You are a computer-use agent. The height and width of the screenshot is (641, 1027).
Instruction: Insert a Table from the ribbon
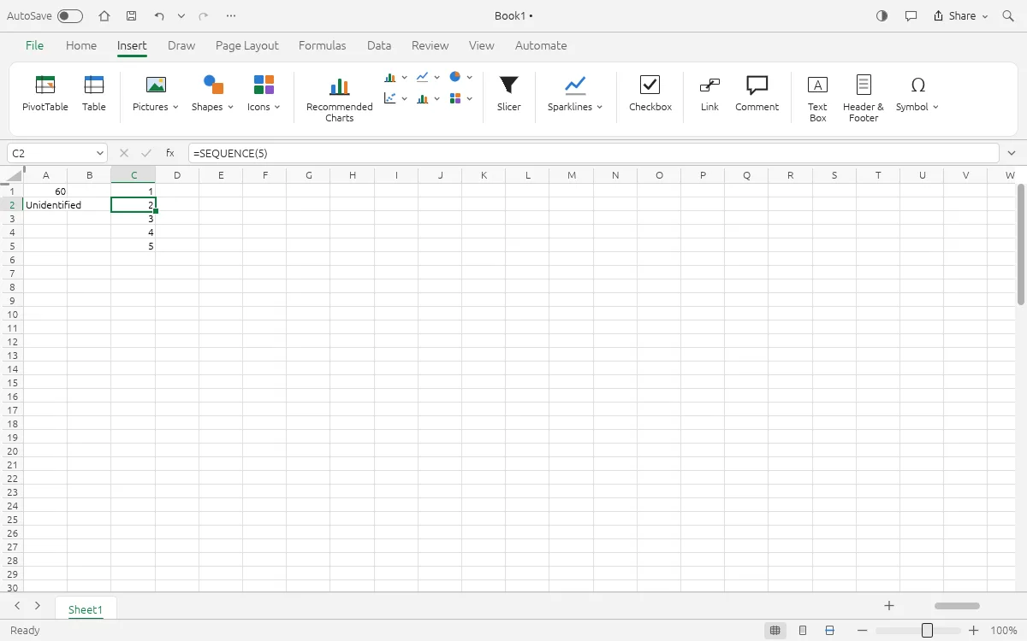(x=94, y=94)
